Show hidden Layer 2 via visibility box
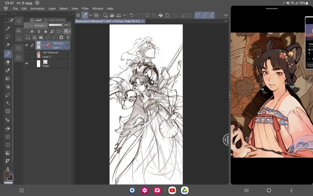This screenshot has height=196, width=313. point(27,55)
